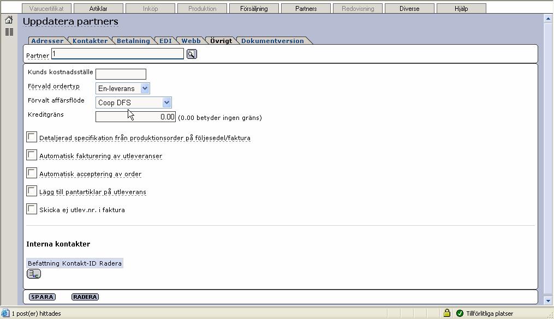554x319 pixels.
Task: Click the green trusted sites checkmark icon
Action: click(460, 313)
